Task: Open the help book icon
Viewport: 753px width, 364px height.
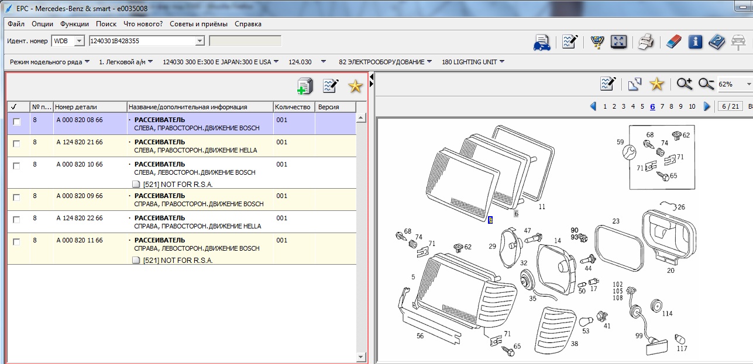Action: point(717,41)
